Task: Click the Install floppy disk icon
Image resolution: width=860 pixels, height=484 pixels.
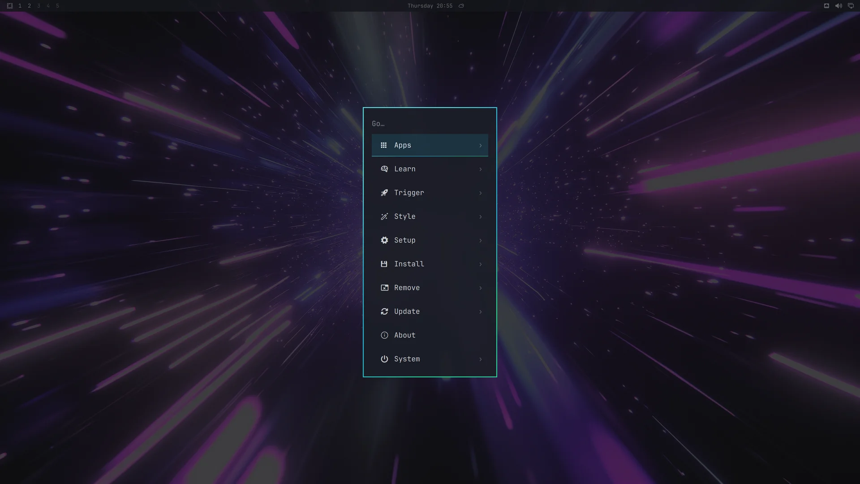Action: pyautogui.click(x=384, y=264)
